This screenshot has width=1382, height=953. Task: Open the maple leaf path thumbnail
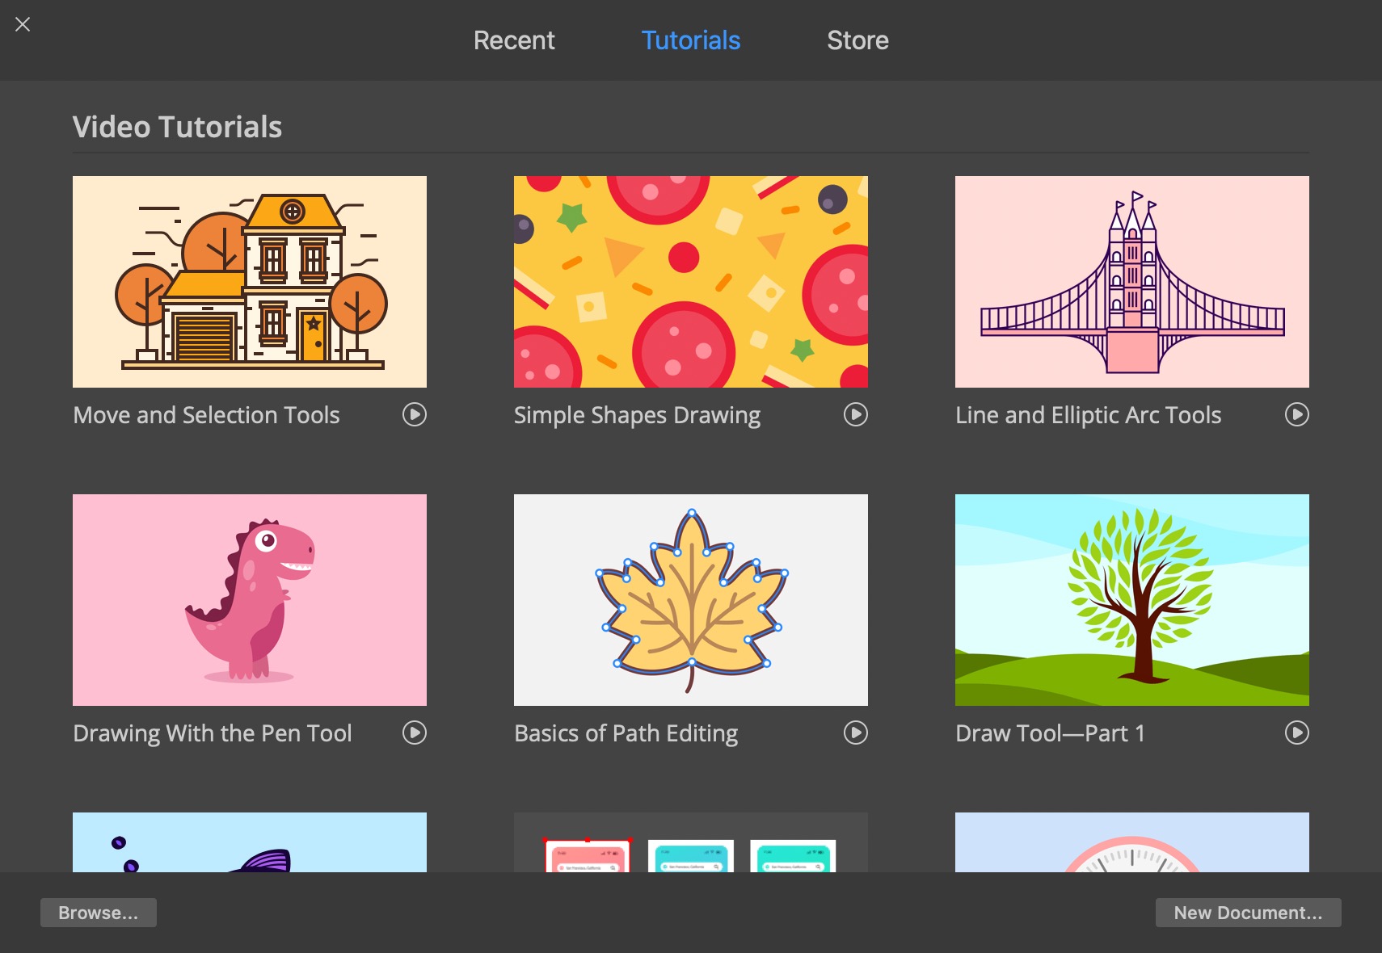click(x=691, y=600)
